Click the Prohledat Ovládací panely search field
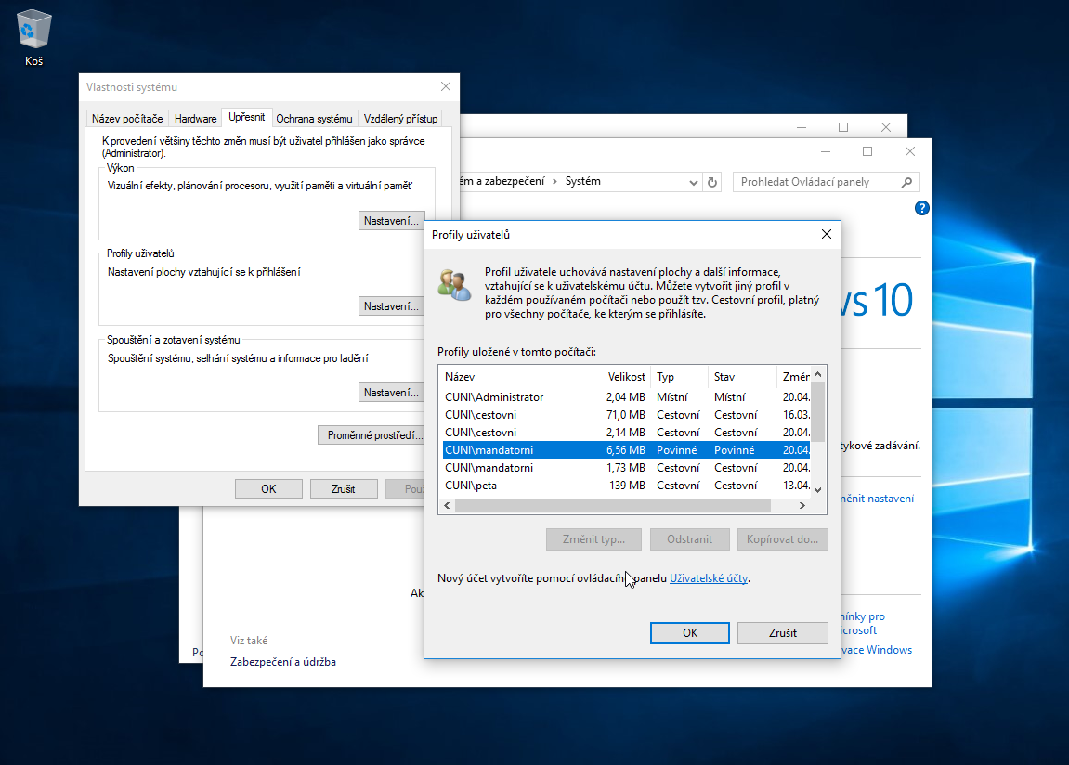Viewport: 1069px width, 765px height. tap(815, 182)
